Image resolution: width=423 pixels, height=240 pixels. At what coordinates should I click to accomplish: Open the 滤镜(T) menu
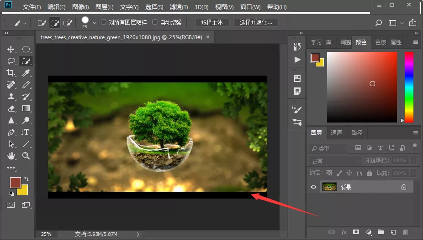pyautogui.click(x=179, y=7)
